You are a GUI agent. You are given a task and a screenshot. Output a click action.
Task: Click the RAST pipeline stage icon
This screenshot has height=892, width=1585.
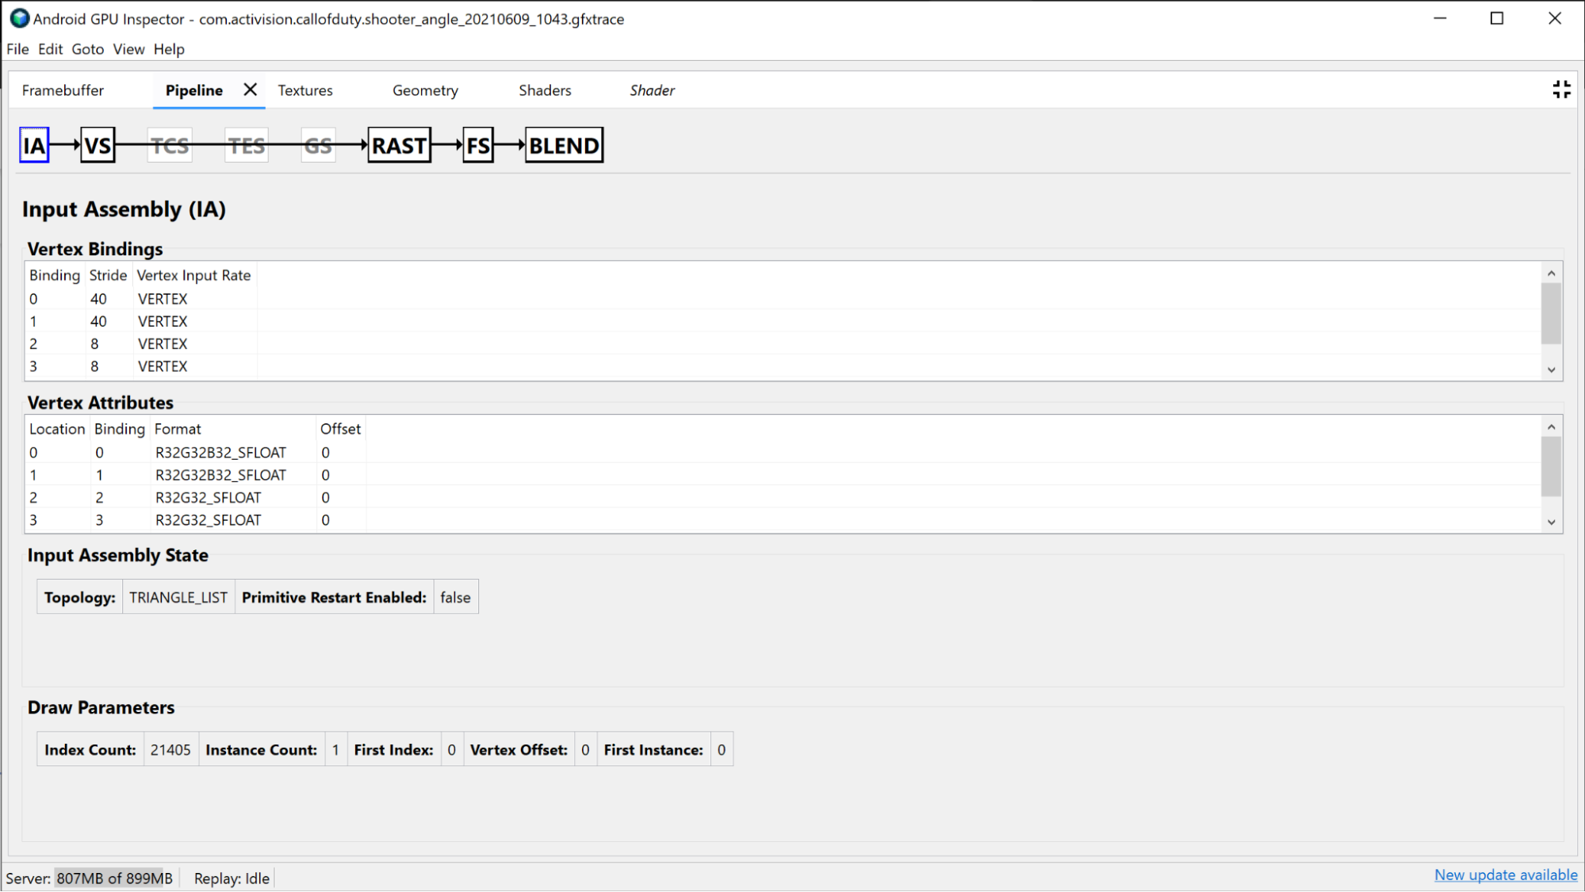(x=398, y=145)
